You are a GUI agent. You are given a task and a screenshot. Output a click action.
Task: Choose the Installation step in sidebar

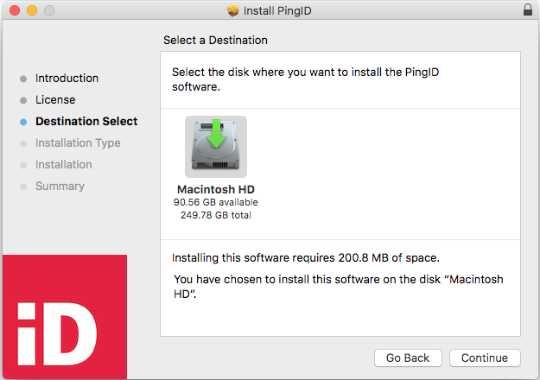[63, 165]
